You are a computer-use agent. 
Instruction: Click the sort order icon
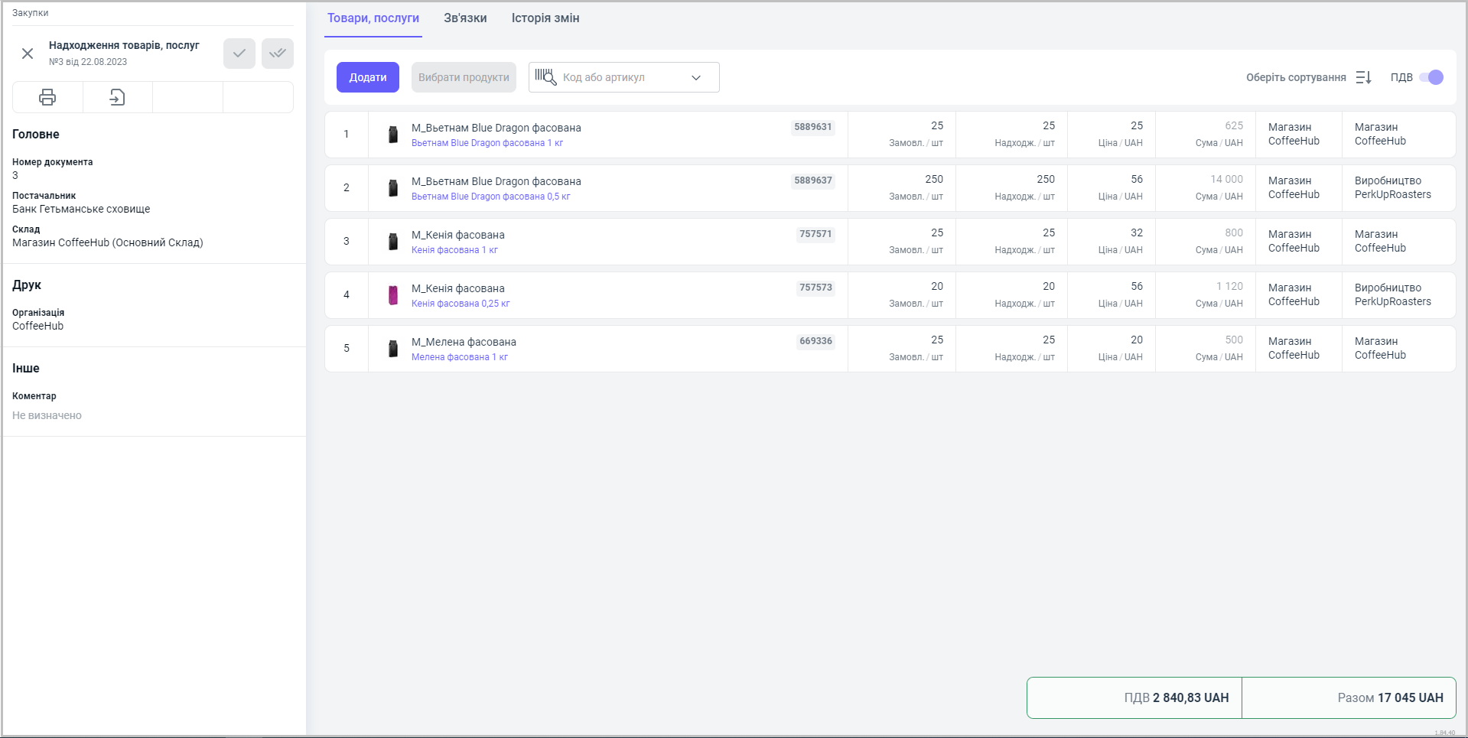pyautogui.click(x=1363, y=77)
